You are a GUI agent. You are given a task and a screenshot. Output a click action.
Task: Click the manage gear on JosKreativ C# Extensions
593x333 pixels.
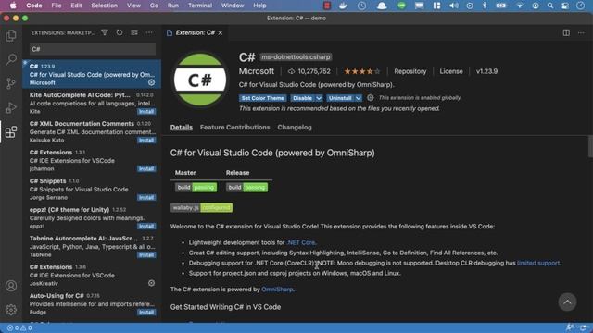point(151,283)
